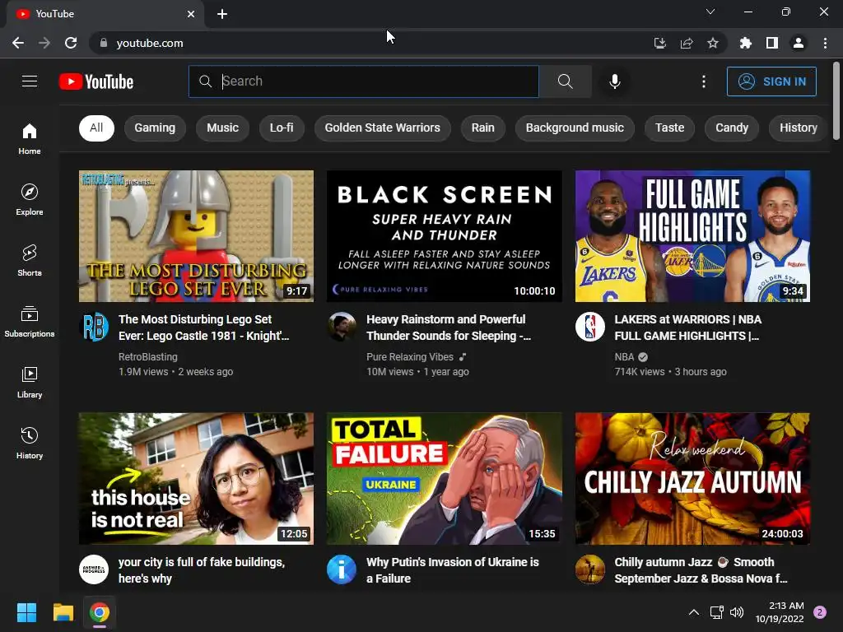Viewport: 843px width, 632px height.
Task: Click the search magnifier button
Action: [x=565, y=81]
